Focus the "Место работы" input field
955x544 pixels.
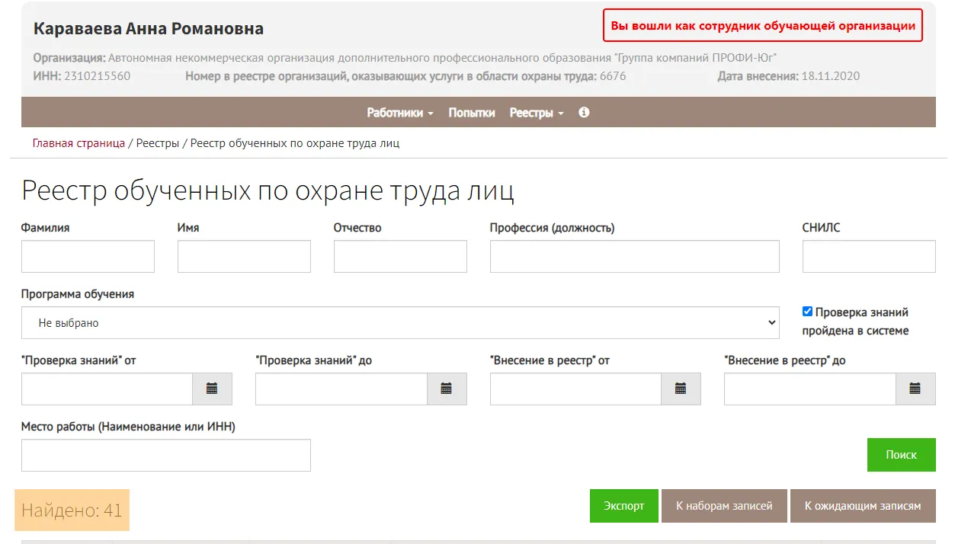point(166,456)
